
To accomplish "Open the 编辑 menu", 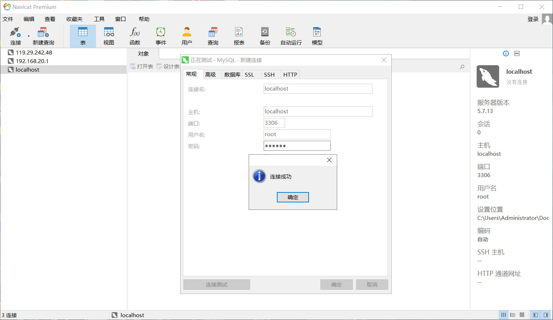I will tap(29, 19).
